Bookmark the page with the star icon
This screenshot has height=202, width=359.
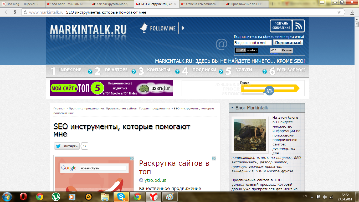(x=339, y=12)
